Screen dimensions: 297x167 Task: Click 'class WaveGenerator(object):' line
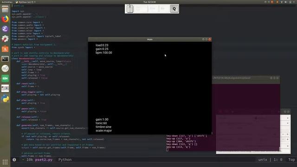pos(29,58)
